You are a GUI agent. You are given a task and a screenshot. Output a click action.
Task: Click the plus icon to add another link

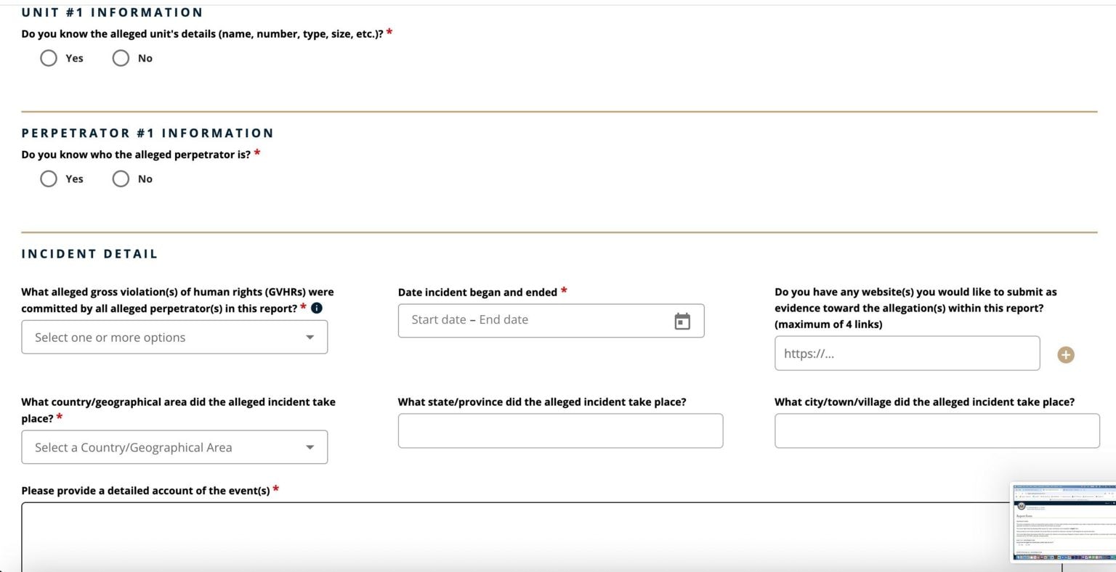(x=1065, y=355)
